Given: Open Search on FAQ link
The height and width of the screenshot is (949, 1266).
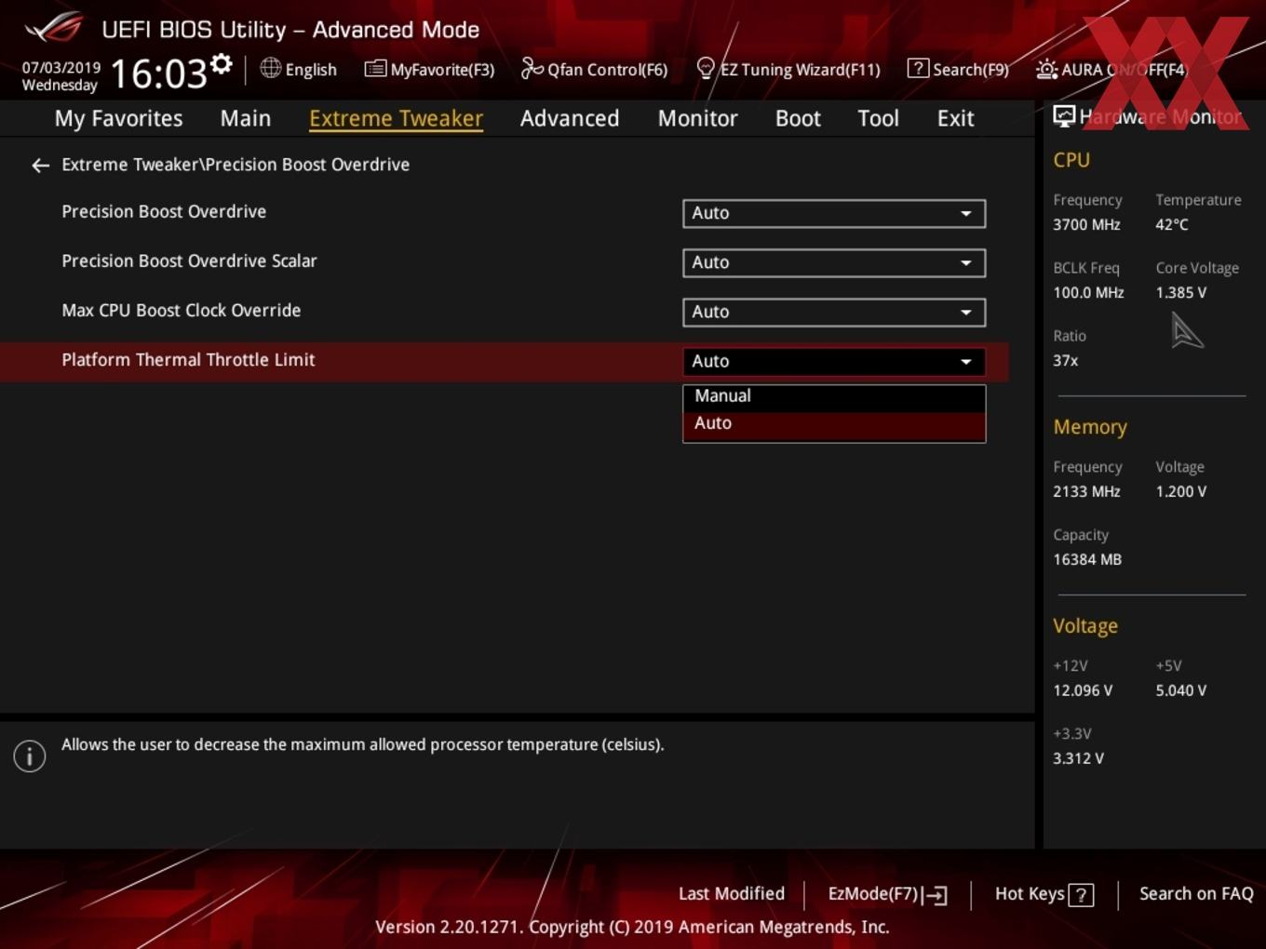Looking at the screenshot, I should pos(1196,894).
